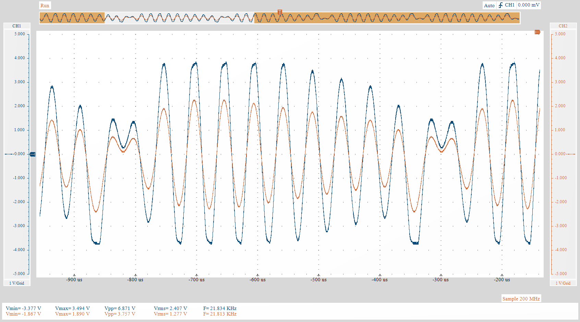Click the 5.000 label on CH2 axis

[x=560, y=34]
